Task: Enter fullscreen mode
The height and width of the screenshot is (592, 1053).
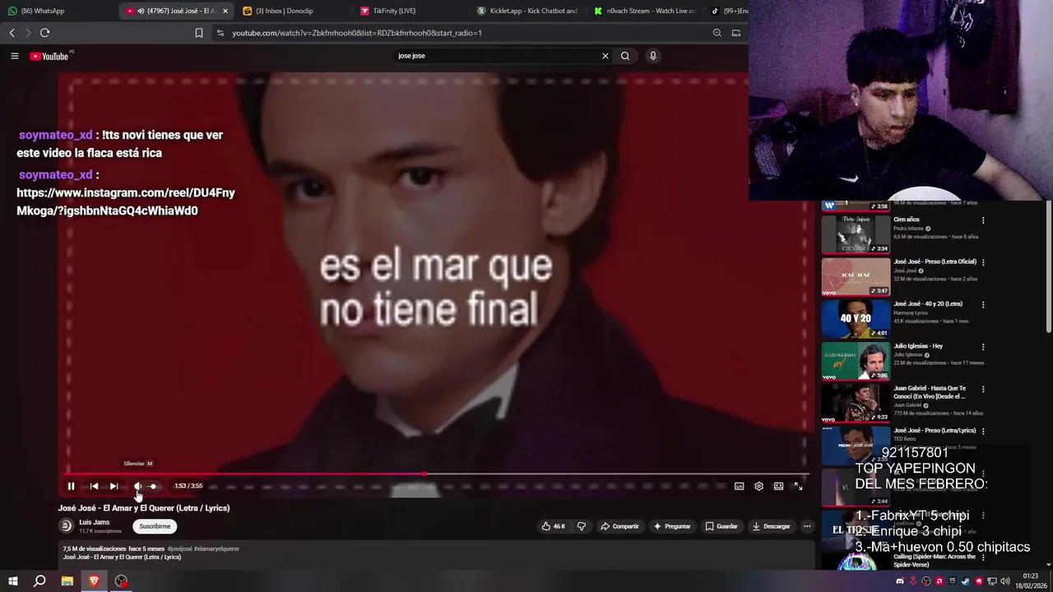Action: coord(798,486)
